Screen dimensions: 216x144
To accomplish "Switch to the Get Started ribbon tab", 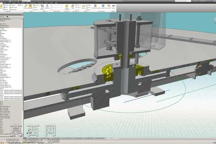I will (40, 3).
